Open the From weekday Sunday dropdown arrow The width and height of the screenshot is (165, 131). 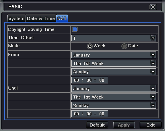coord(153,72)
